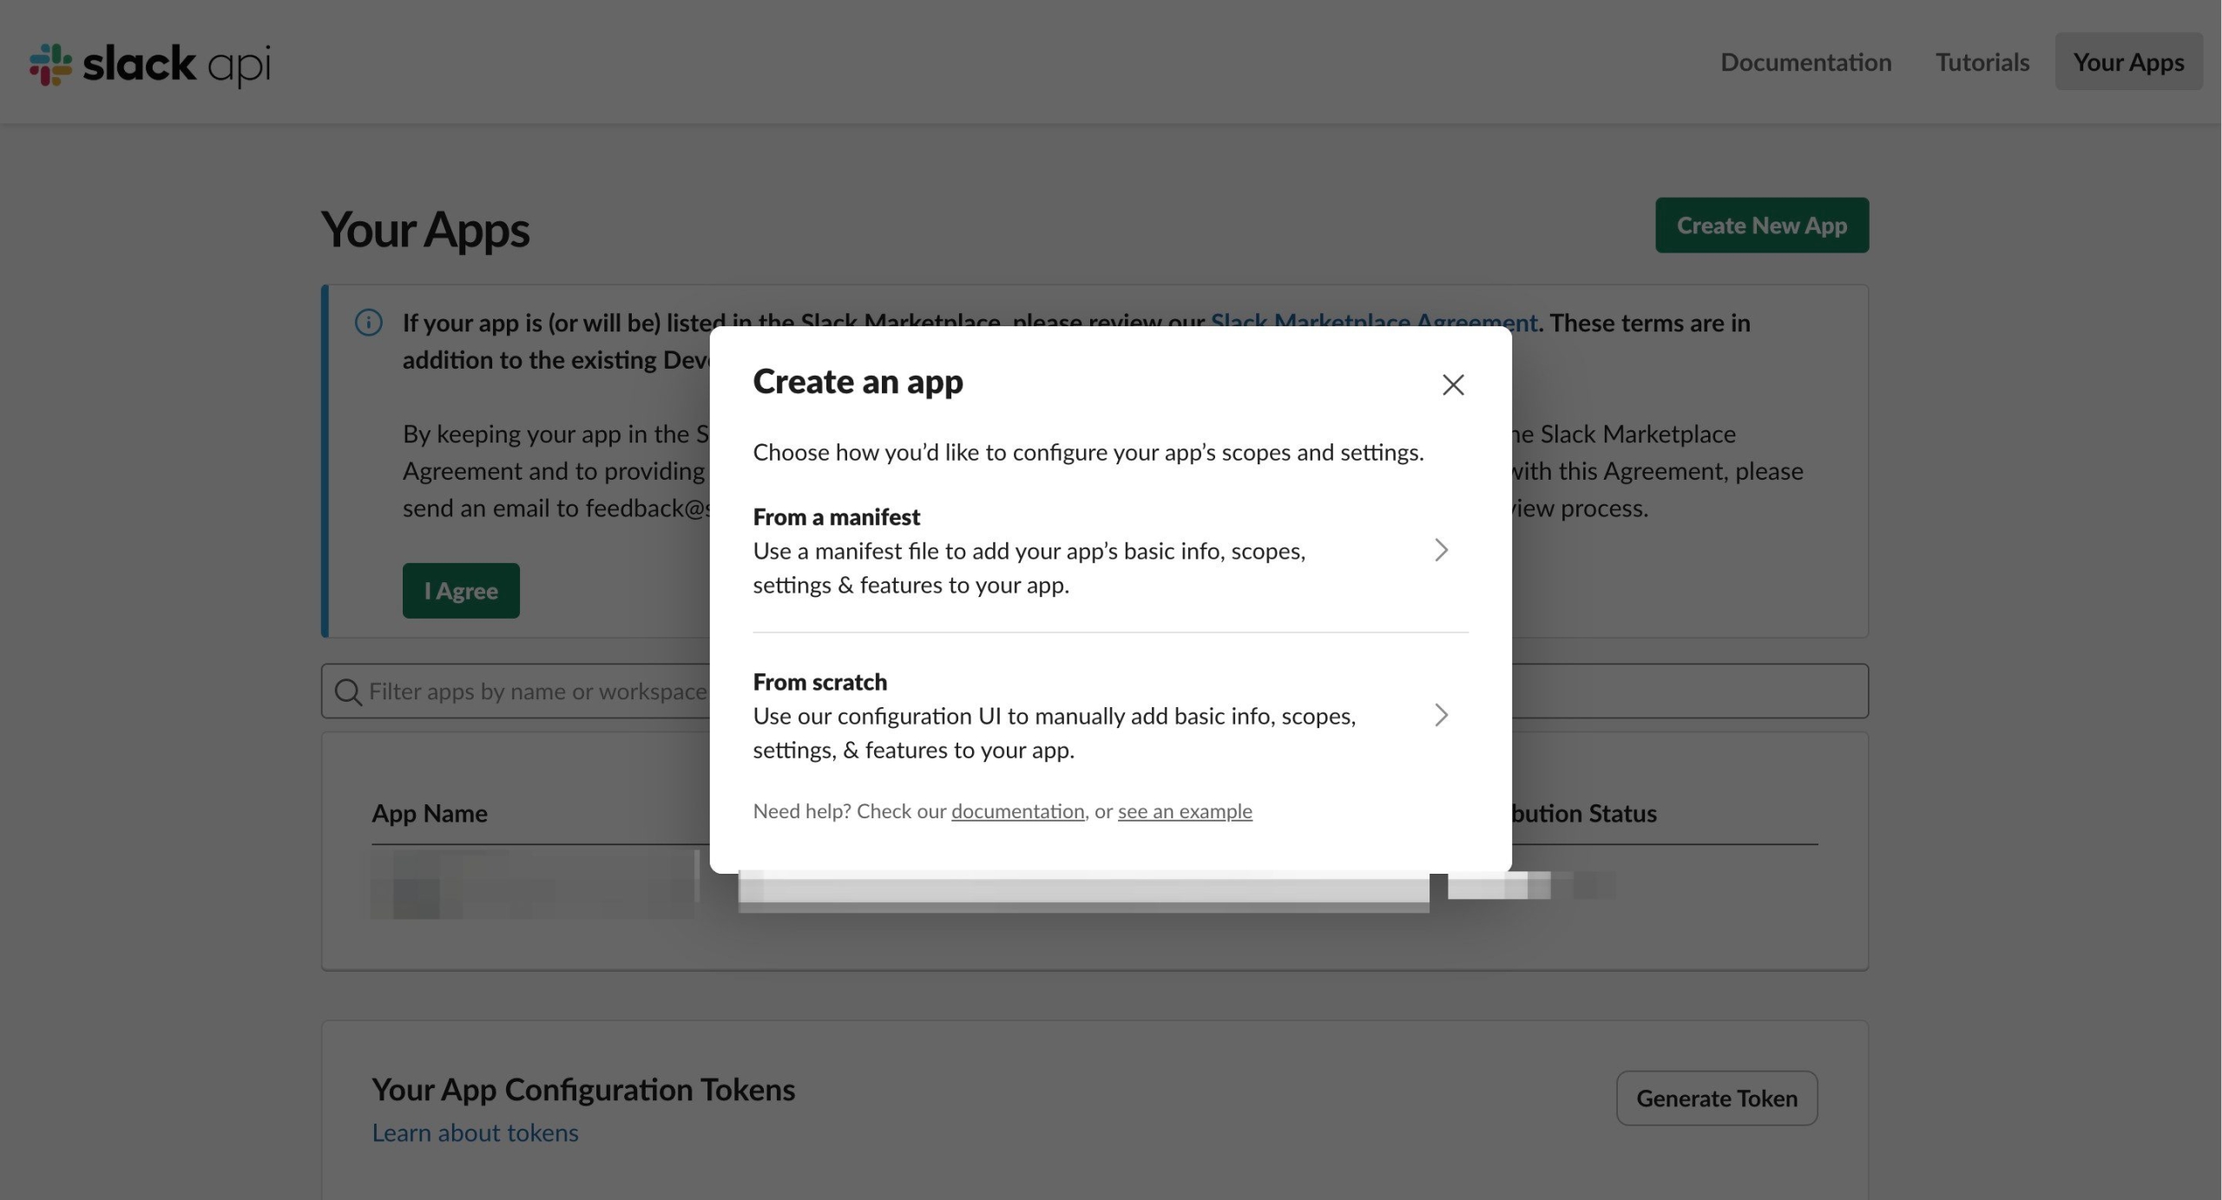
Task: Focus the Filter apps by name field
Action: click(538, 692)
